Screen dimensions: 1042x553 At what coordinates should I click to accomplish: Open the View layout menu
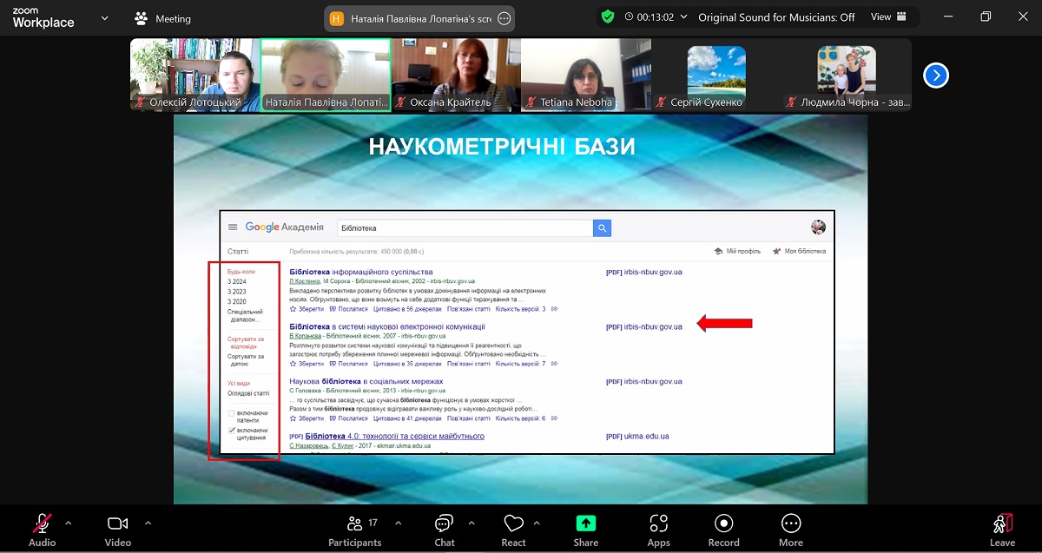(x=888, y=17)
